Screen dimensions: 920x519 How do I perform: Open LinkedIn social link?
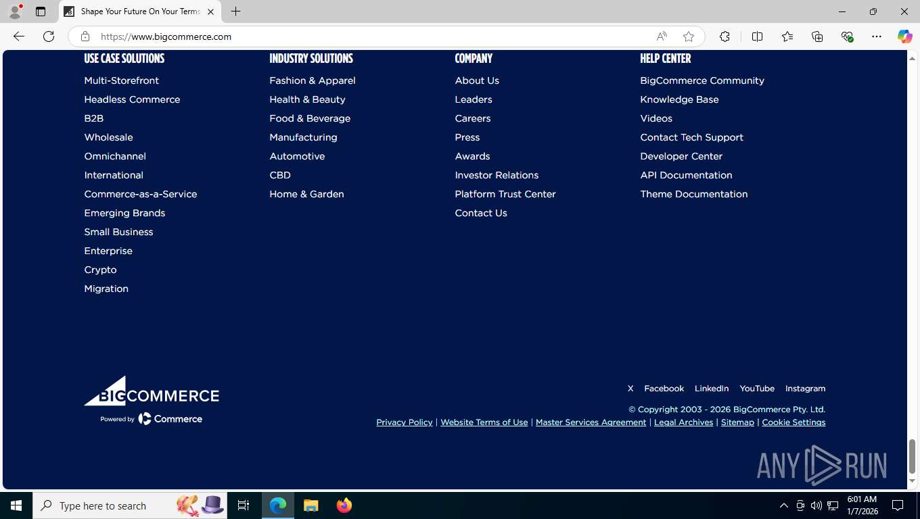712,389
